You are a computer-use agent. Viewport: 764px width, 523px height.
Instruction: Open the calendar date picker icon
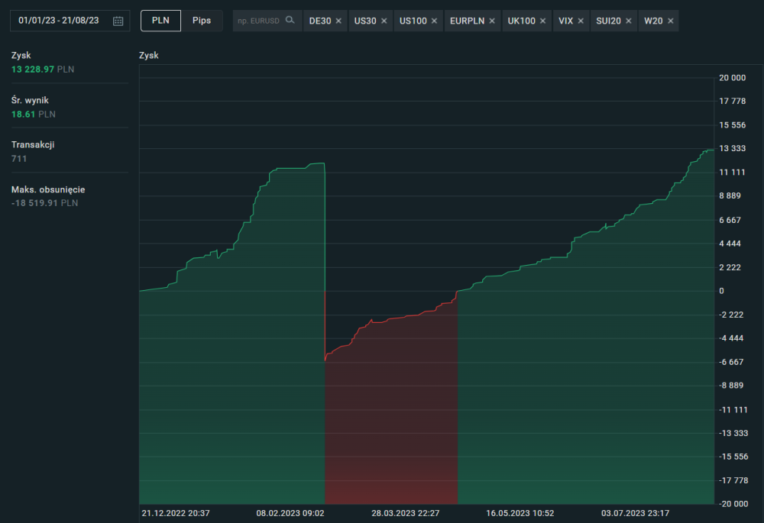tap(118, 21)
